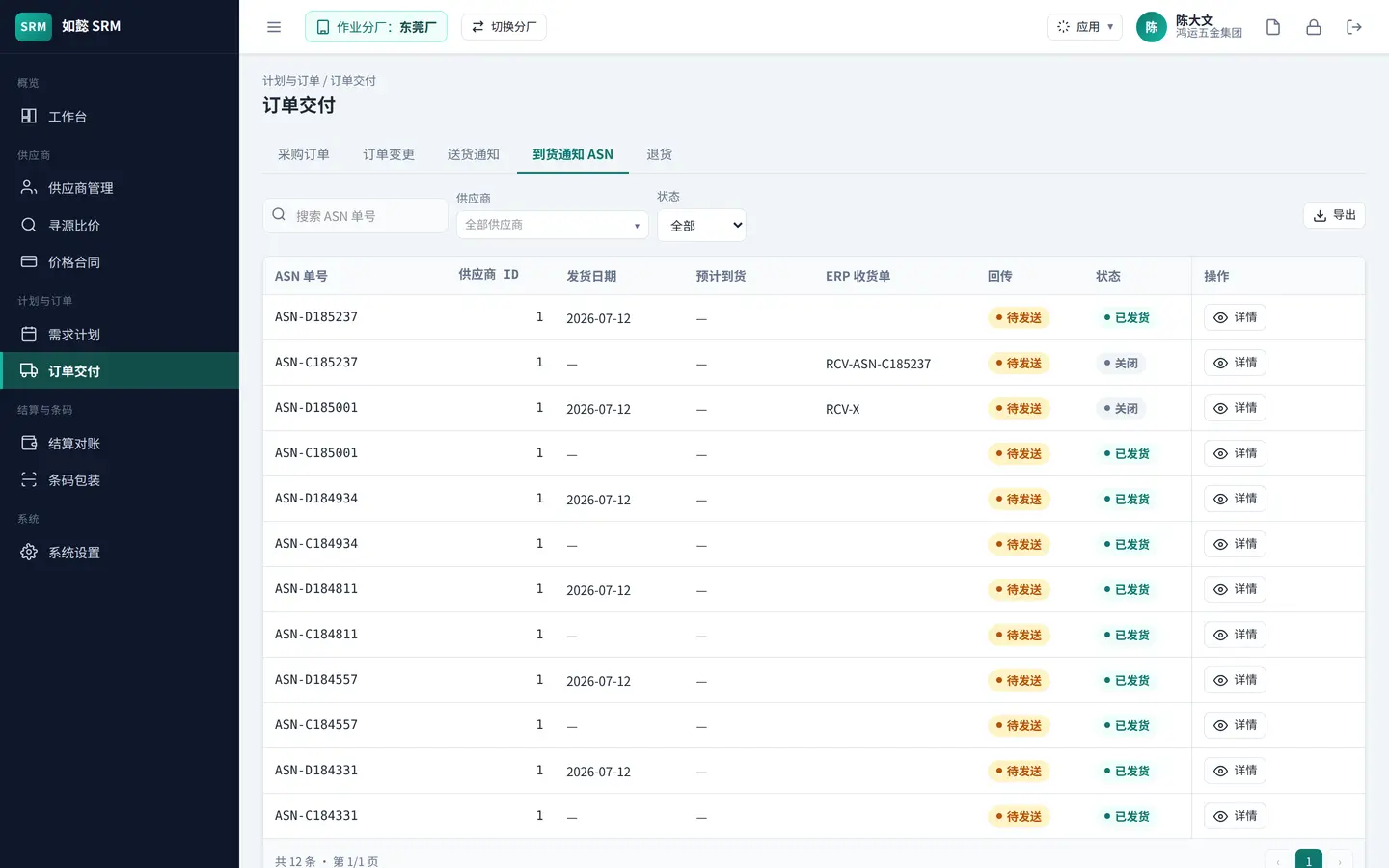Switch to the 采购订单 tab

pyautogui.click(x=304, y=154)
